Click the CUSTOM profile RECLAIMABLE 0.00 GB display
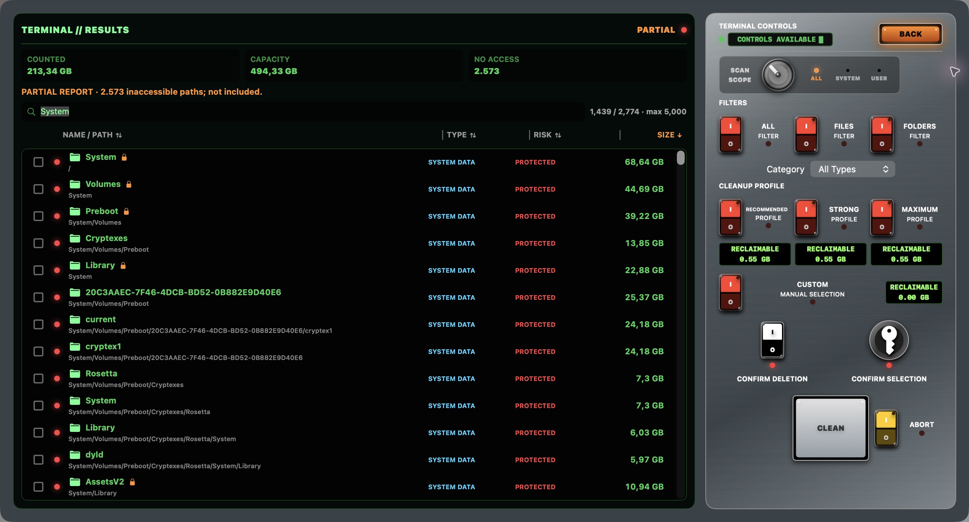 click(x=914, y=292)
